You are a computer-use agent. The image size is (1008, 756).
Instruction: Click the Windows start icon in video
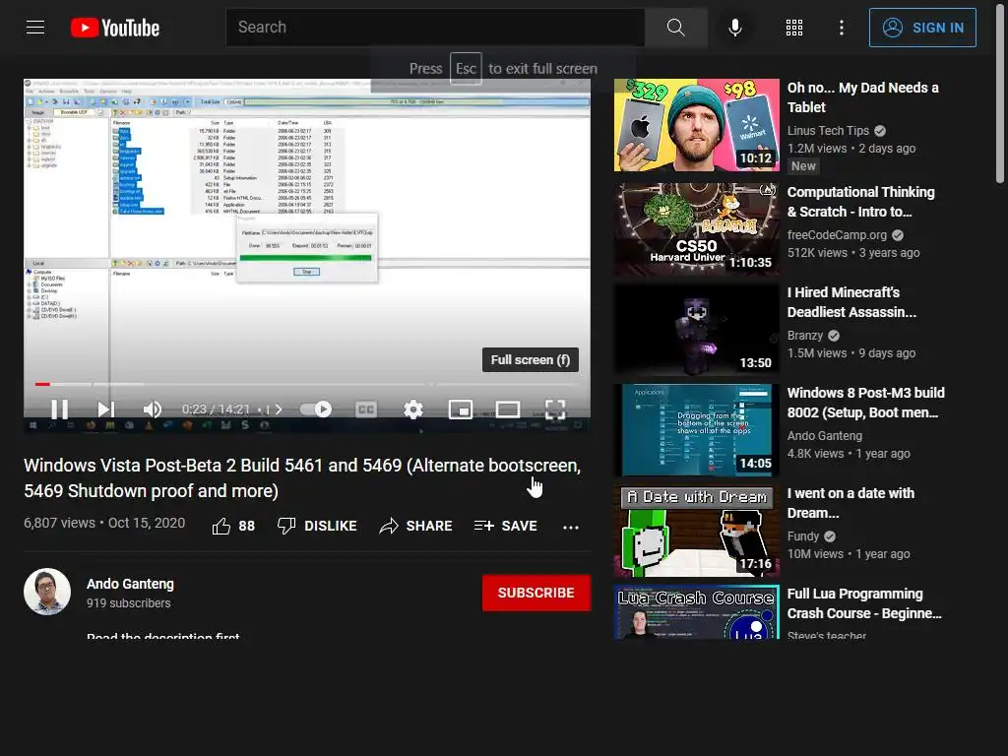[x=32, y=425]
